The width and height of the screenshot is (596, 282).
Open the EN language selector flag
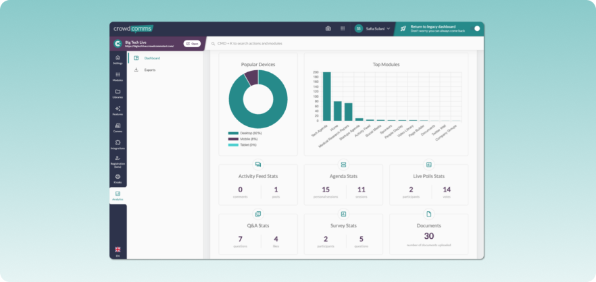(x=118, y=250)
